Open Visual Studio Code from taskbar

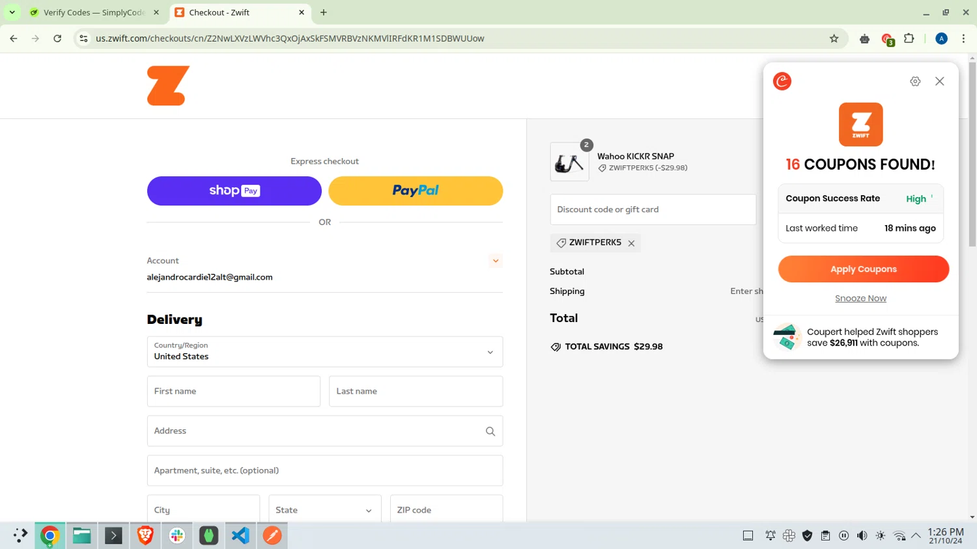point(240,535)
